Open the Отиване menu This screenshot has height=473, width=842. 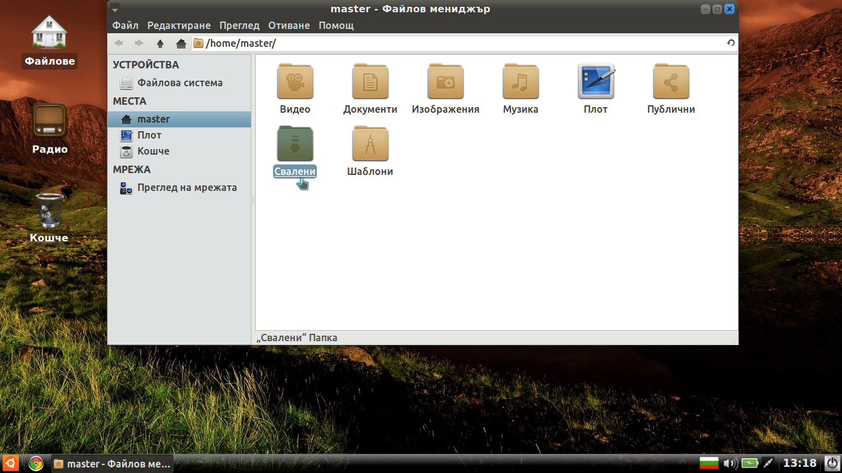pos(289,26)
